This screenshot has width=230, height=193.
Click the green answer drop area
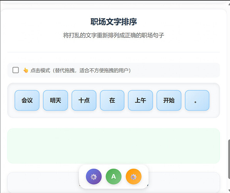coord(114,146)
